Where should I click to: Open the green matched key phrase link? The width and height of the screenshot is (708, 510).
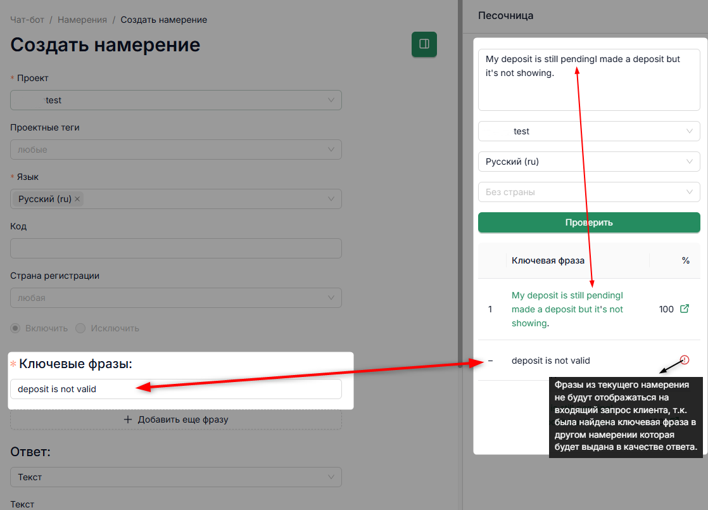(x=567, y=309)
